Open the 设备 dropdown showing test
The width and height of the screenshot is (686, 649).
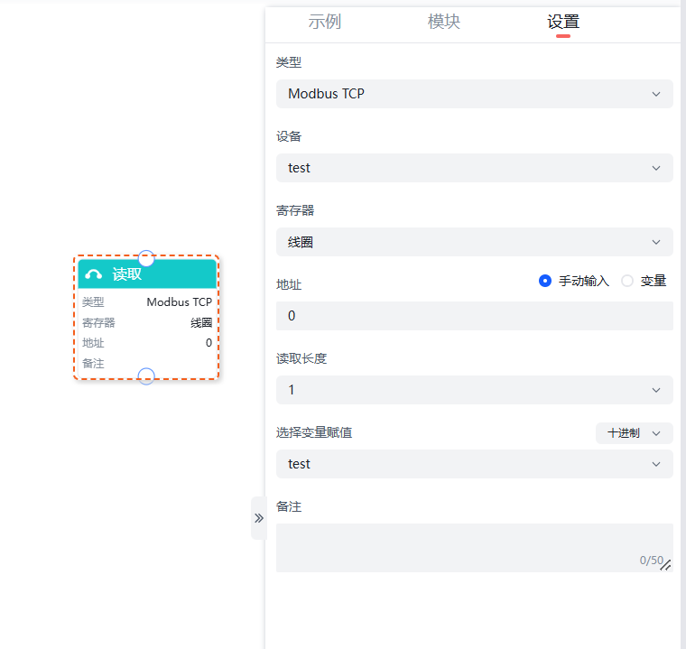(x=474, y=168)
